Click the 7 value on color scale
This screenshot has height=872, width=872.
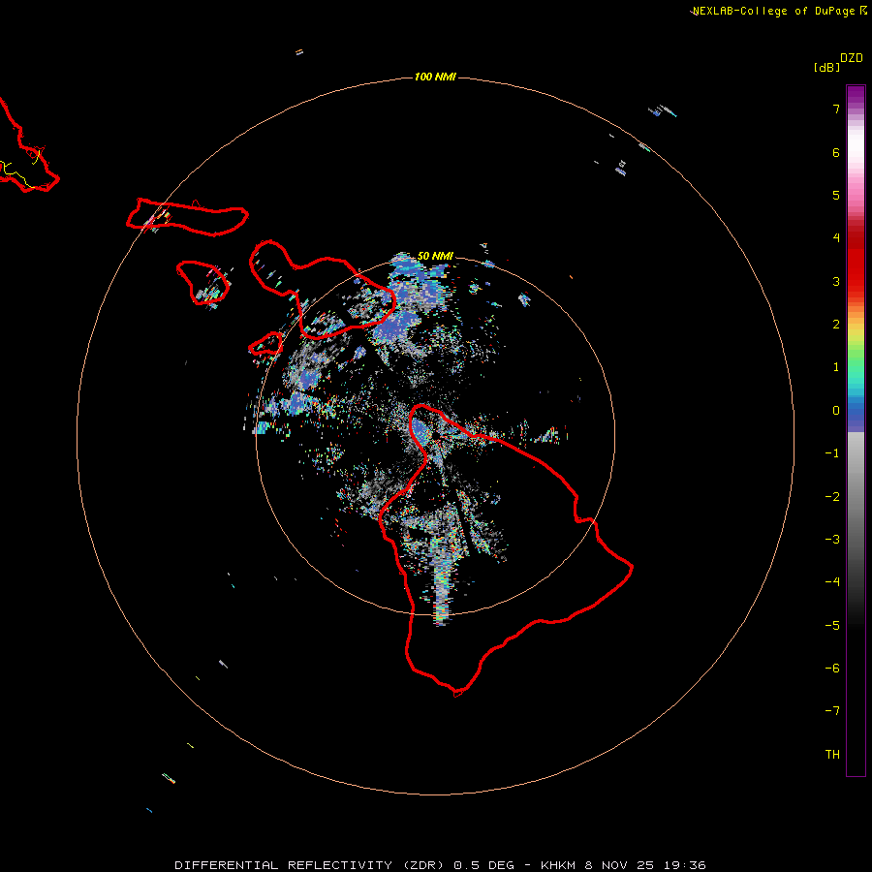(x=836, y=109)
